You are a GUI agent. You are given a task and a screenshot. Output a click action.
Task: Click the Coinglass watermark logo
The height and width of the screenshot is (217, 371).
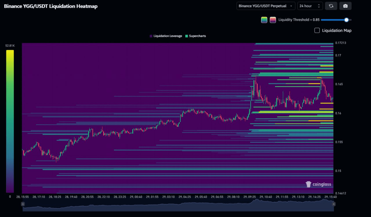click(318, 184)
